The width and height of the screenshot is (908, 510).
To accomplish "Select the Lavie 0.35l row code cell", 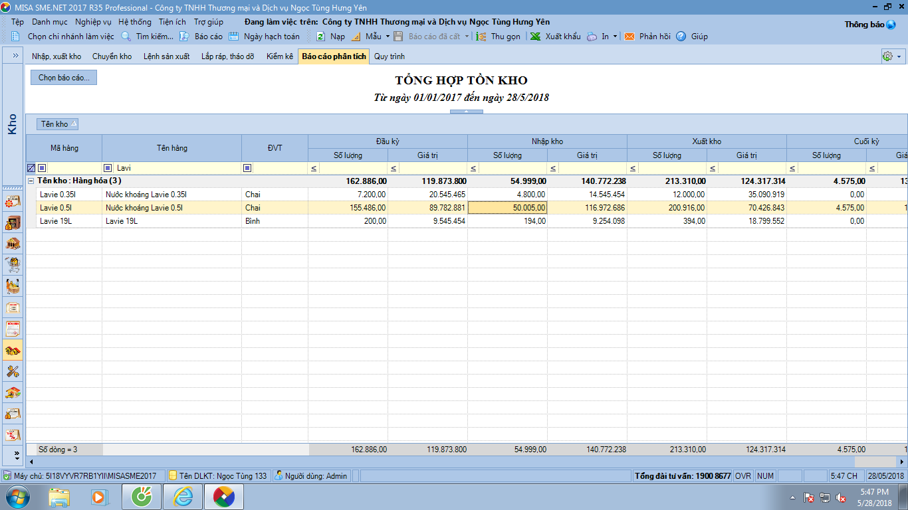I will pos(68,195).
